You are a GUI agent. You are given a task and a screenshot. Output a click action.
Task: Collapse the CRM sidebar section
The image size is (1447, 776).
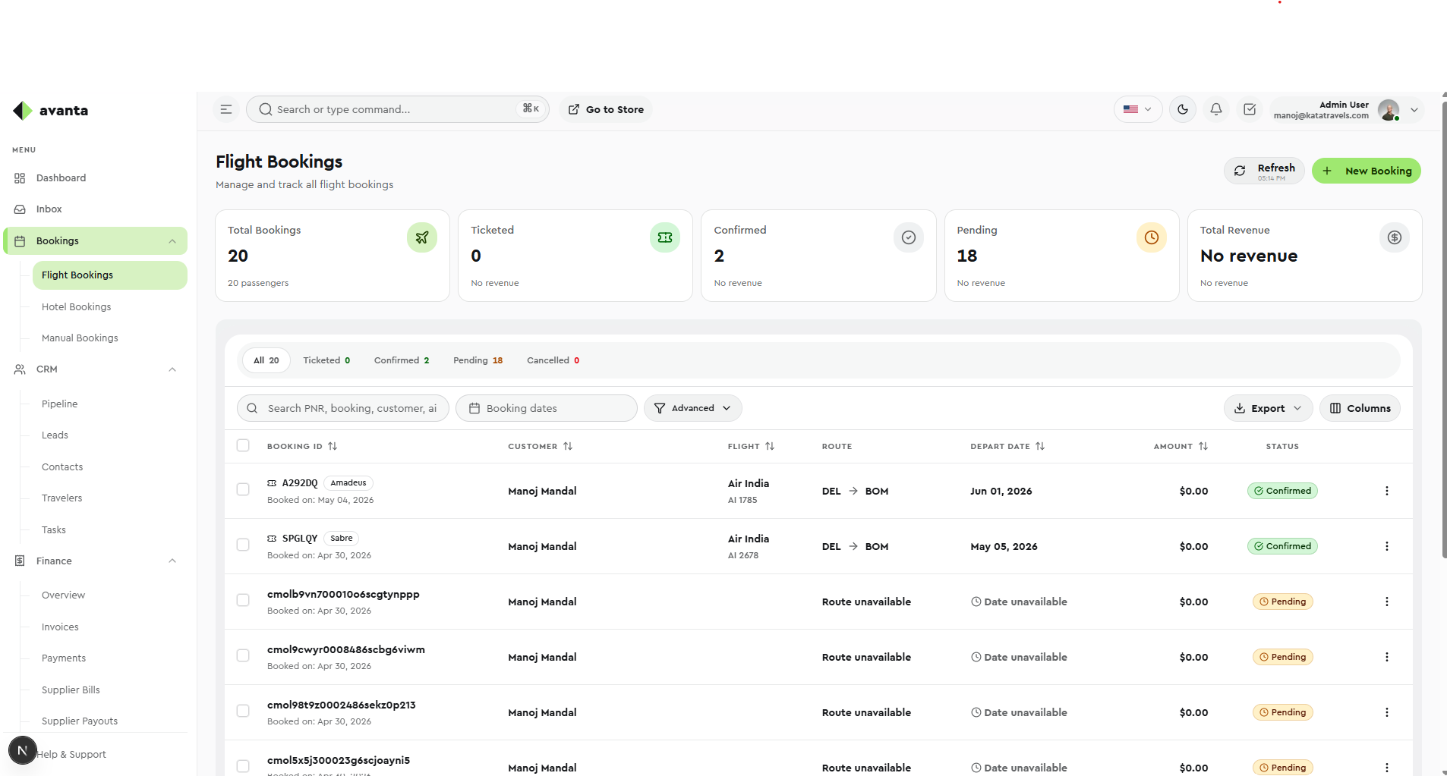tap(172, 369)
